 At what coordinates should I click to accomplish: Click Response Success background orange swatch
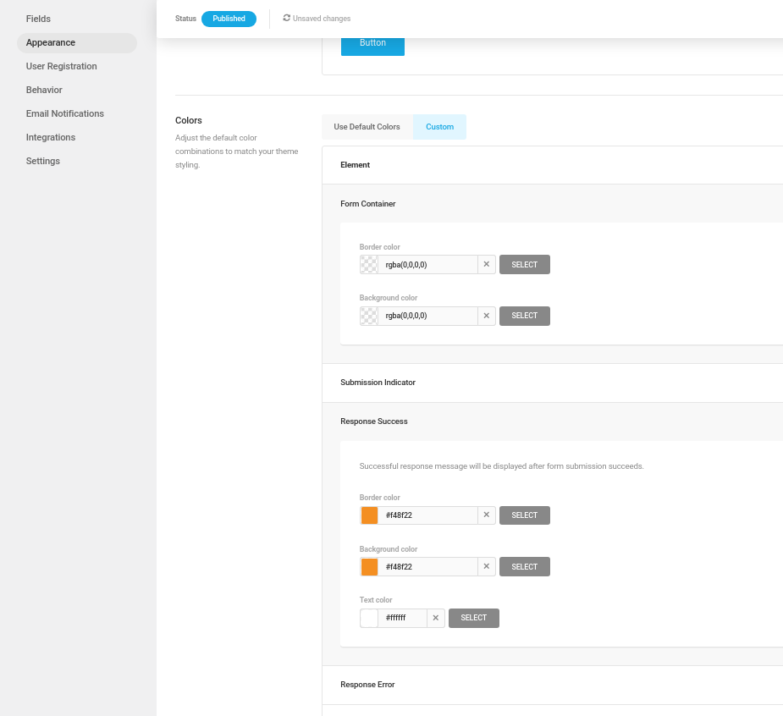(x=369, y=567)
